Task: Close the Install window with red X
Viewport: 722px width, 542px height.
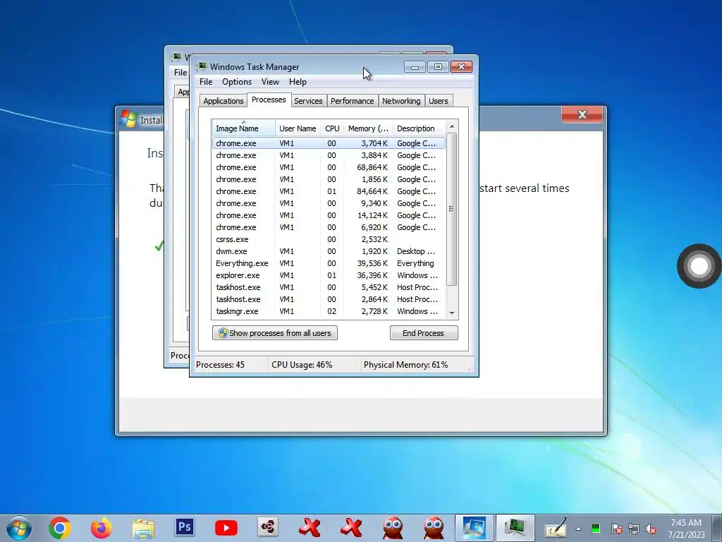Action: pos(582,114)
